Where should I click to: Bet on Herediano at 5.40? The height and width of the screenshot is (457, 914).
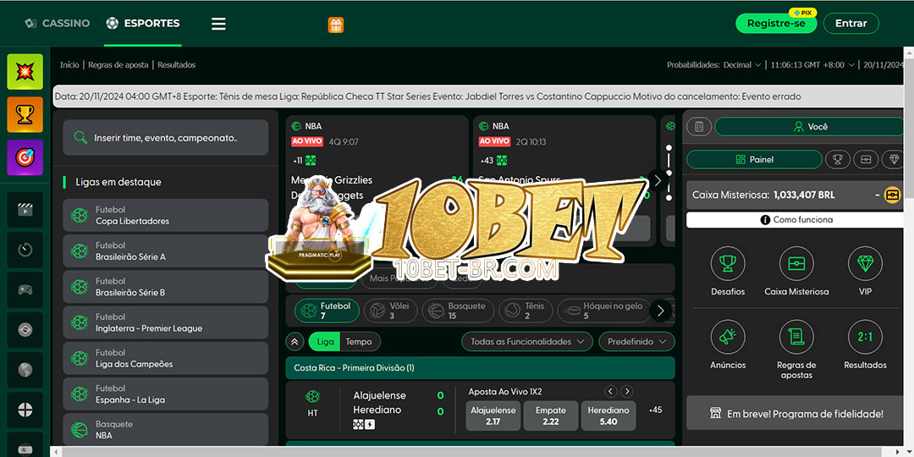click(x=608, y=416)
